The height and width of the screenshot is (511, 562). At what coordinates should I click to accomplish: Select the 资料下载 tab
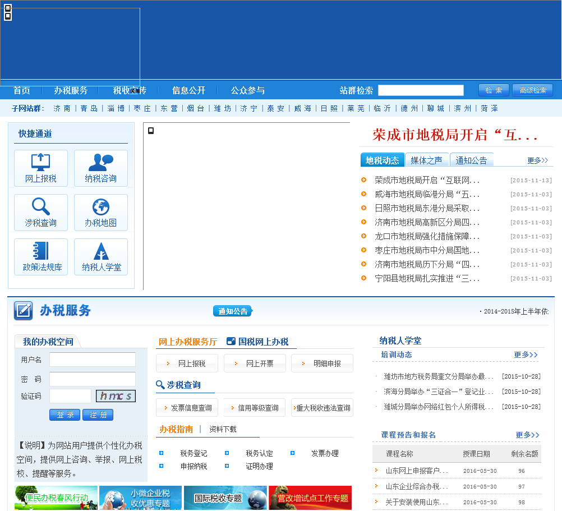click(223, 429)
